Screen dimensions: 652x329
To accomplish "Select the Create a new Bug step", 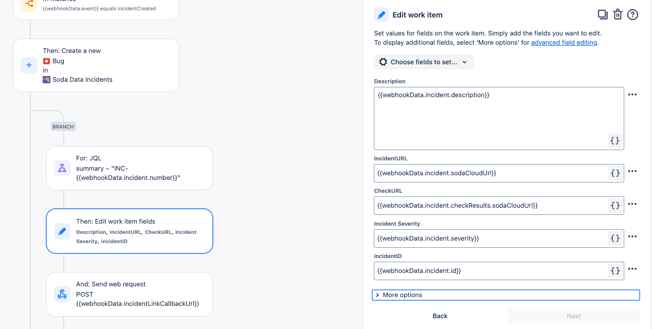I will [96, 65].
